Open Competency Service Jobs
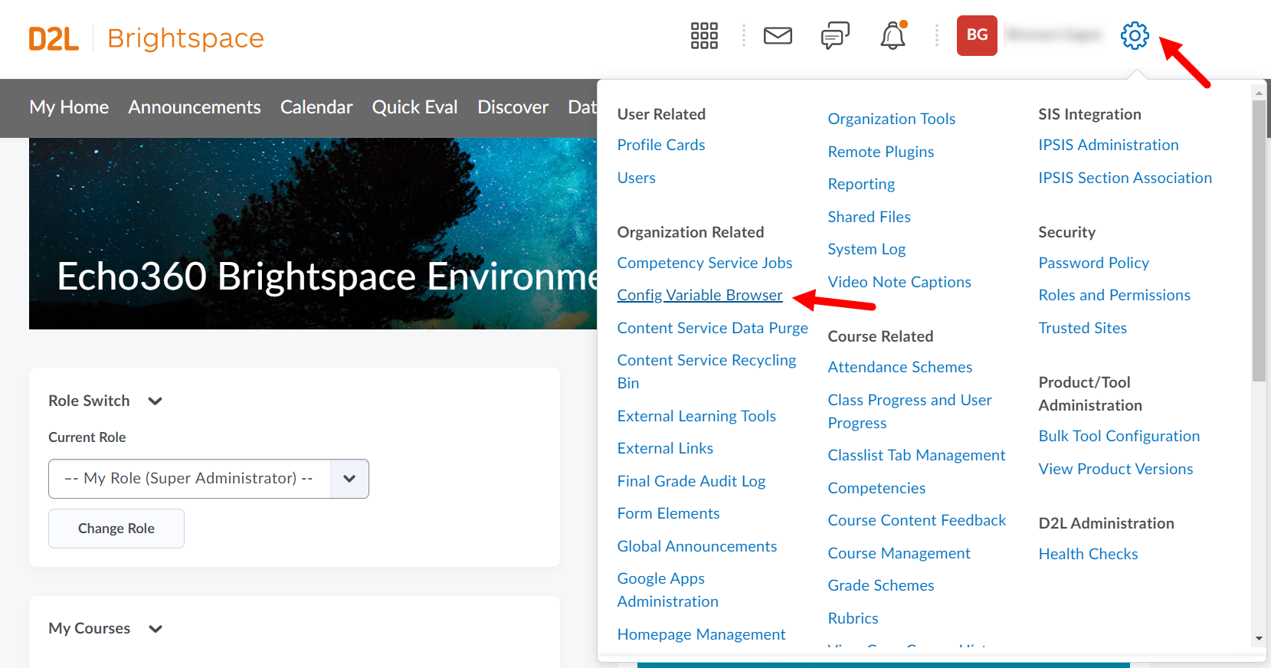Image resolution: width=1271 pixels, height=668 pixels. pyautogui.click(x=705, y=263)
